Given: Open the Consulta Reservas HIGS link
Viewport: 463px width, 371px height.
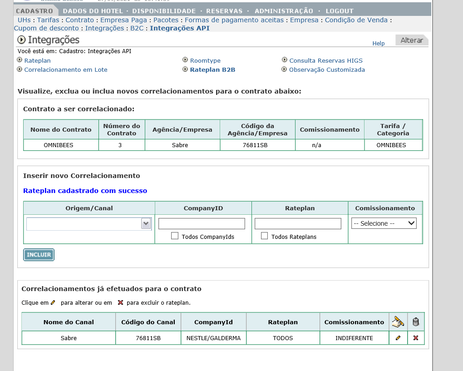Looking at the screenshot, I should click(x=326, y=60).
